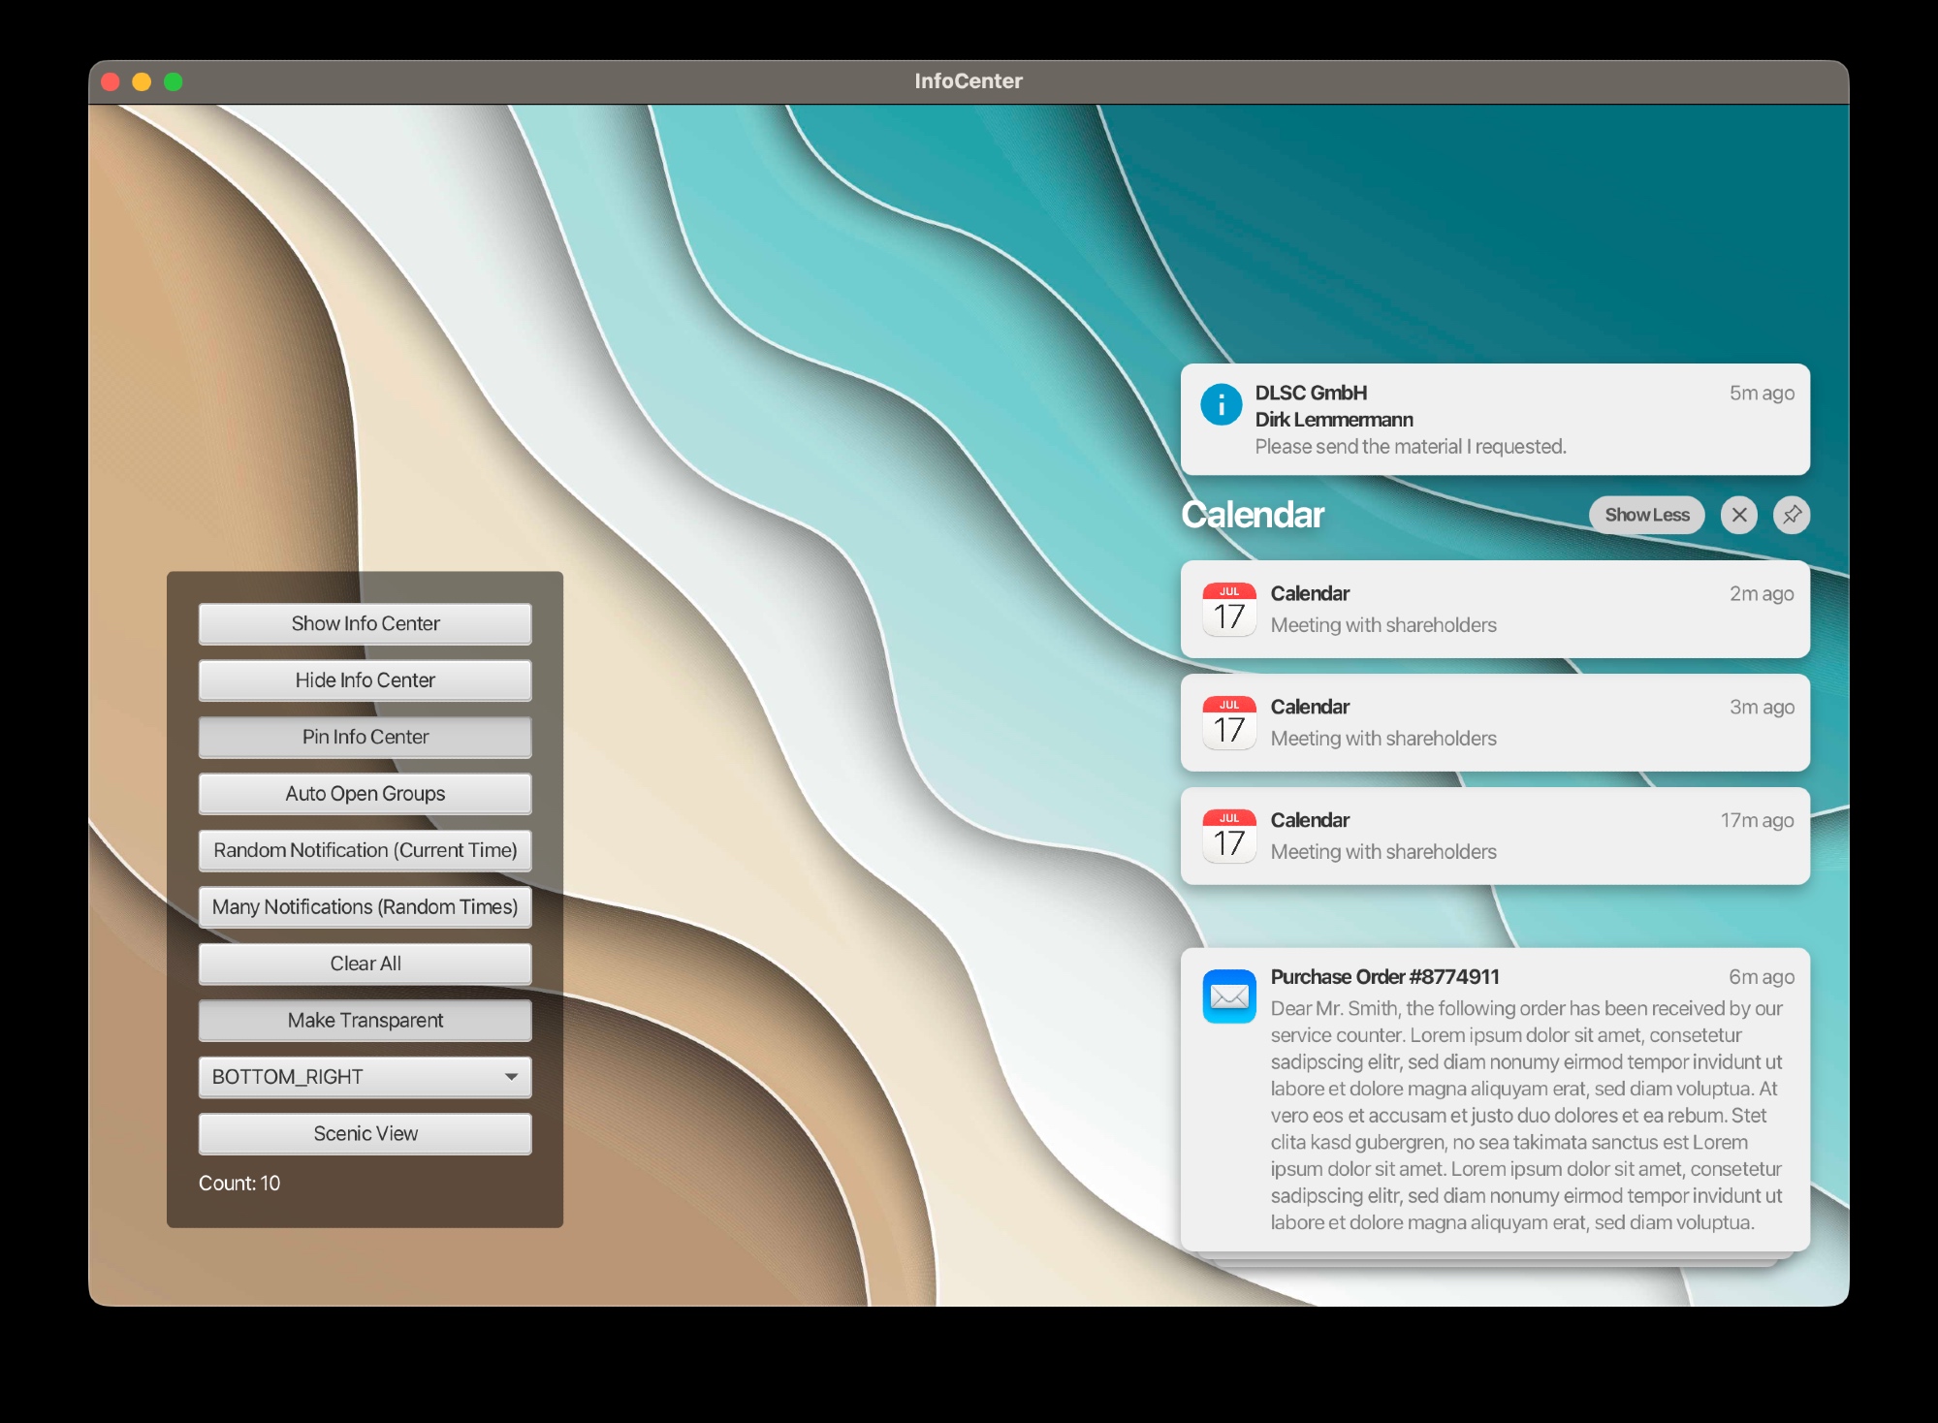Toggle the Pin Info Center button
1938x1423 pixels.
365,737
